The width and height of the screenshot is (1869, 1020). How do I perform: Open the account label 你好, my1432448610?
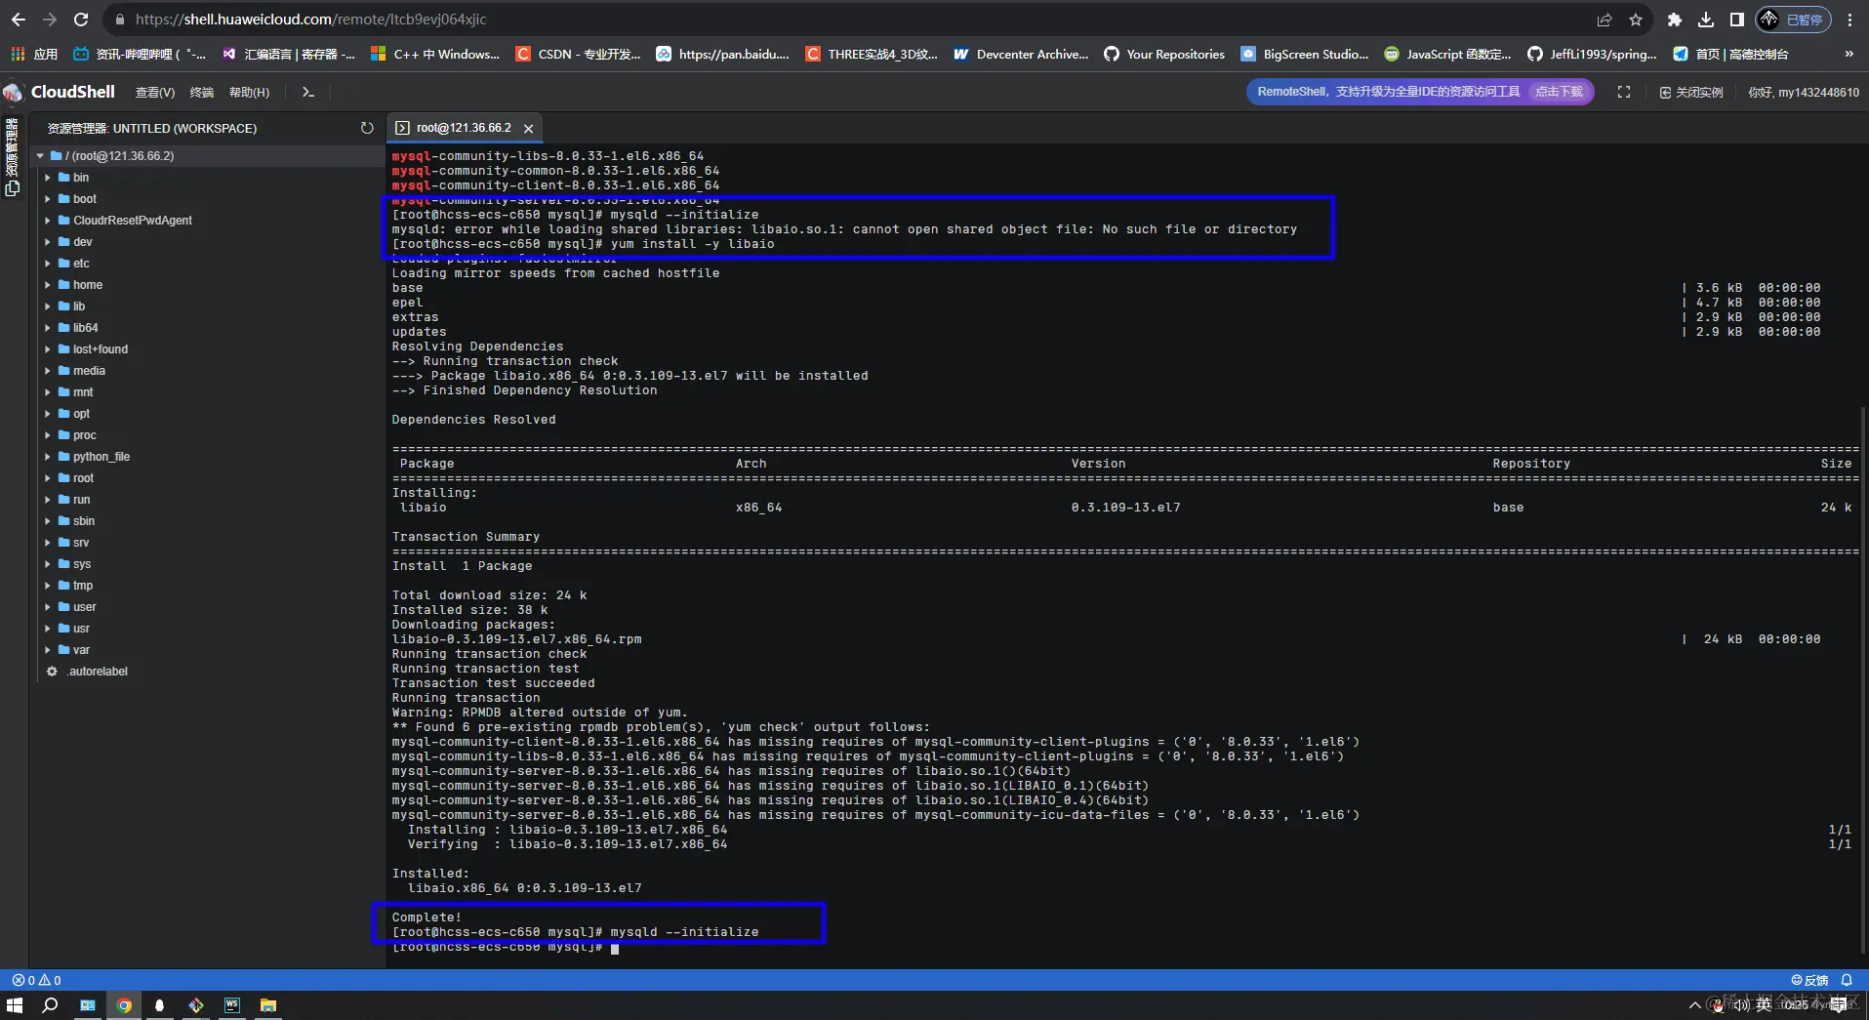[1804, 92]
